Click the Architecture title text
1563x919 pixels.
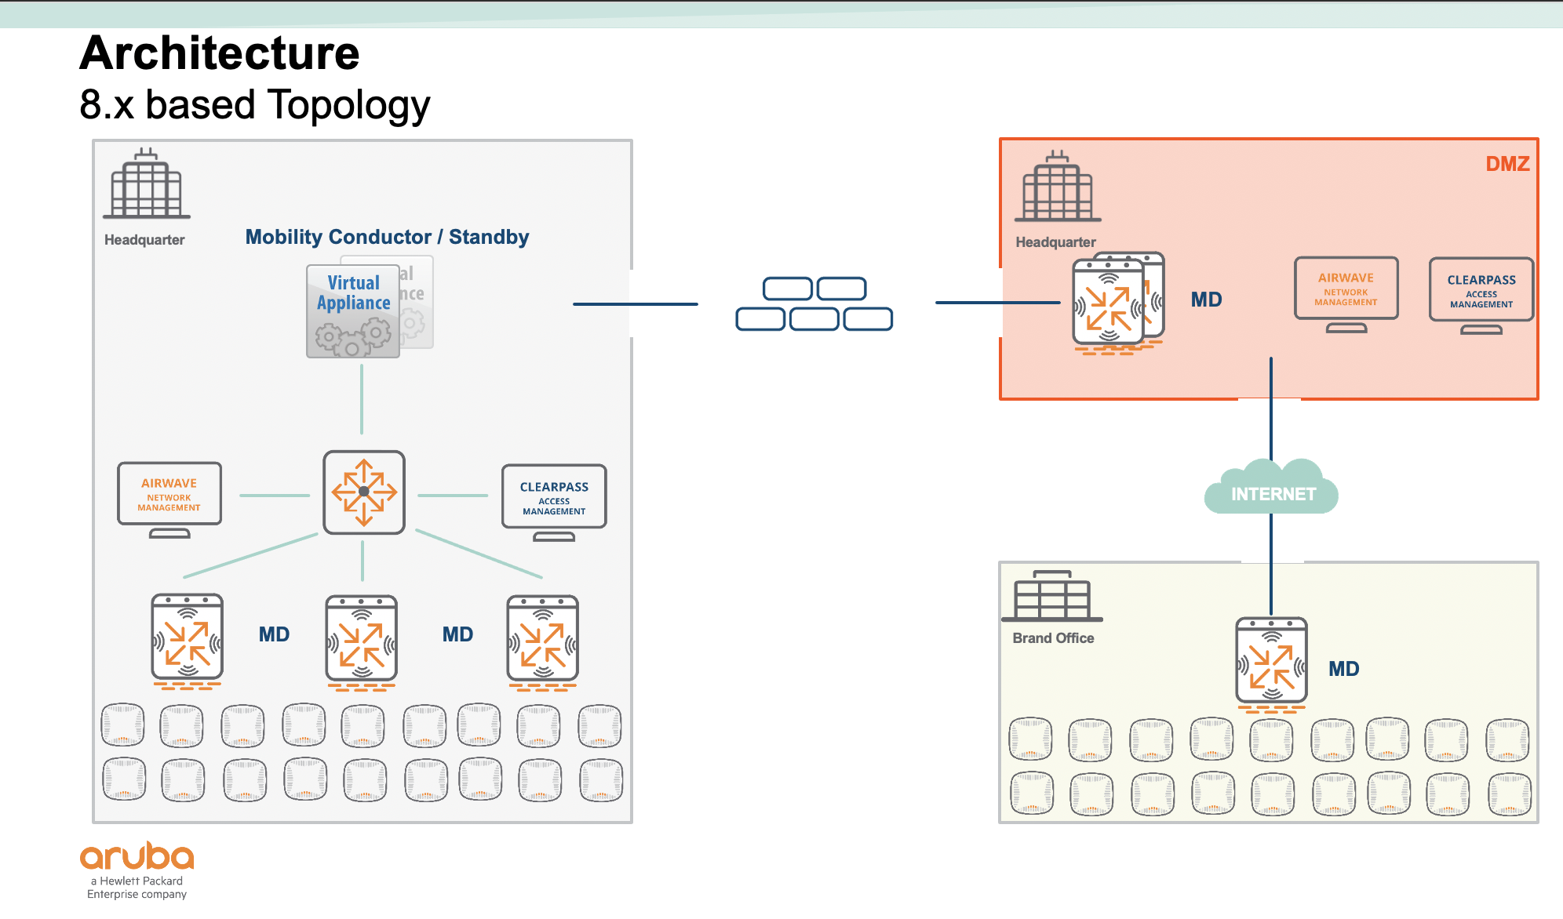click(220, 53)
